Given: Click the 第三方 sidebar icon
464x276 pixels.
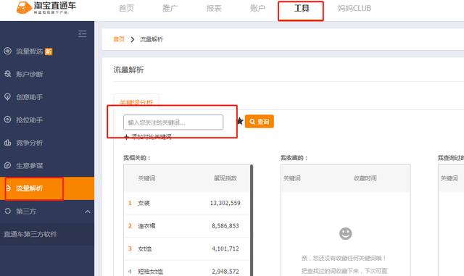Looking at the screenshot, I should tap(7, 211).
